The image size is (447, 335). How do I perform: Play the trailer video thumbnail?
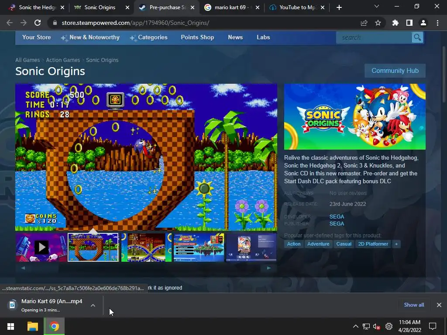[x=41, y=247]
